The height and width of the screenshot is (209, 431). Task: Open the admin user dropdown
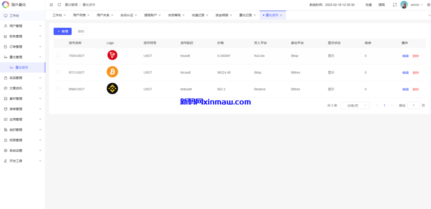point(417,5)
